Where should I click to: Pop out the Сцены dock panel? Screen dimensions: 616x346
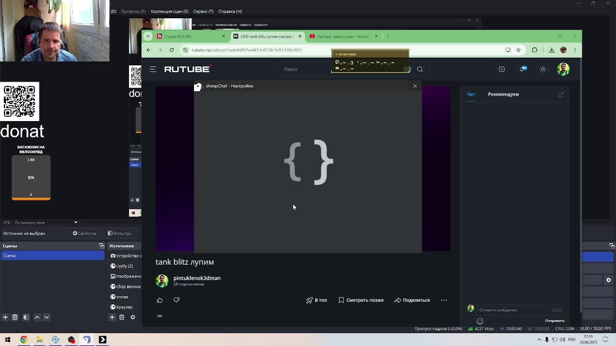coord(102,246)
